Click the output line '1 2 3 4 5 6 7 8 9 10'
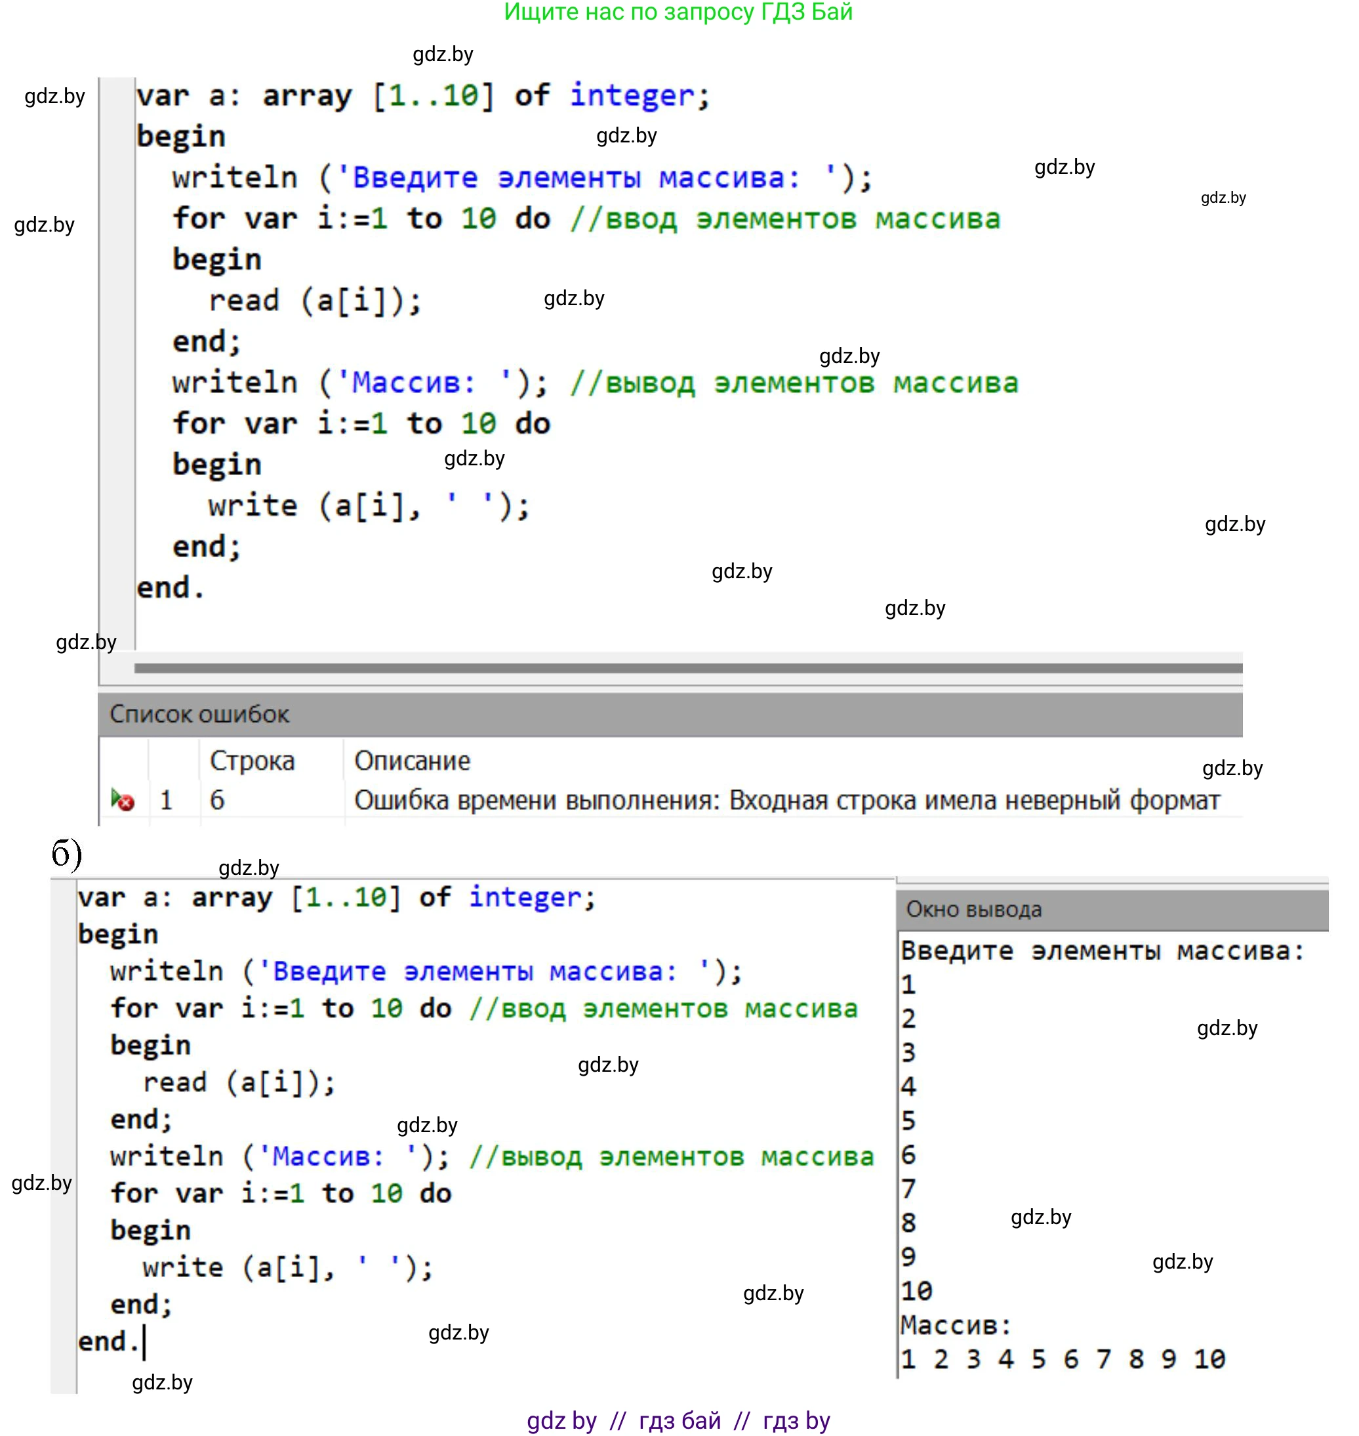 coord(1062,1359)
